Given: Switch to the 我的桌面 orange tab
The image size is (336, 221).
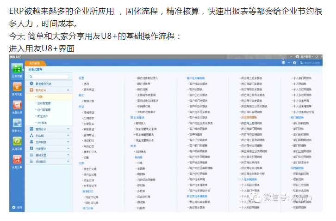Looking at the screenshot, I should (35, 63).
